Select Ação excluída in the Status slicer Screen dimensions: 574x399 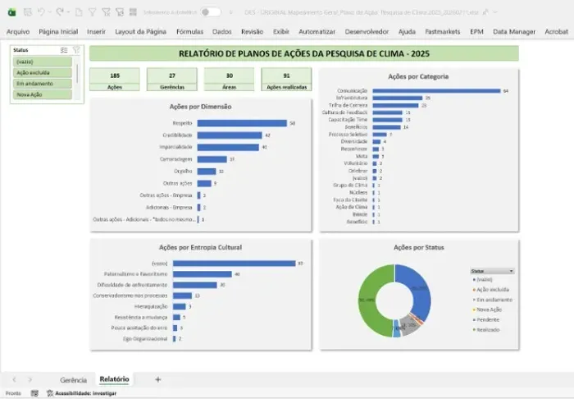(x=43, y=72)
